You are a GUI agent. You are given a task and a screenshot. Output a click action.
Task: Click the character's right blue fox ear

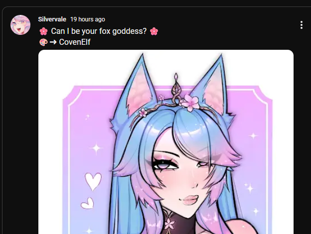tap(212, 84)
